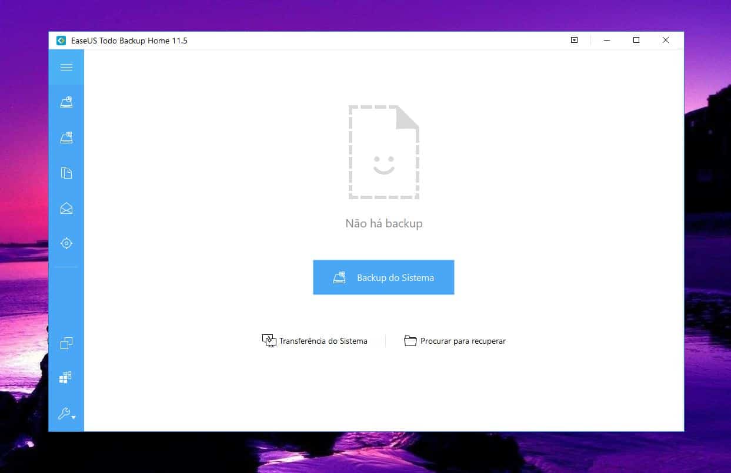Minimize the EaseUS Todo Backup window
Screen dimensions: 731x473
coord(607,40)
